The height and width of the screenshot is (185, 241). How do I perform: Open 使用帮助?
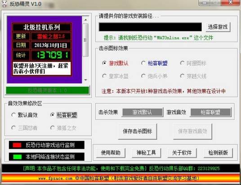(x=111, y=153)
